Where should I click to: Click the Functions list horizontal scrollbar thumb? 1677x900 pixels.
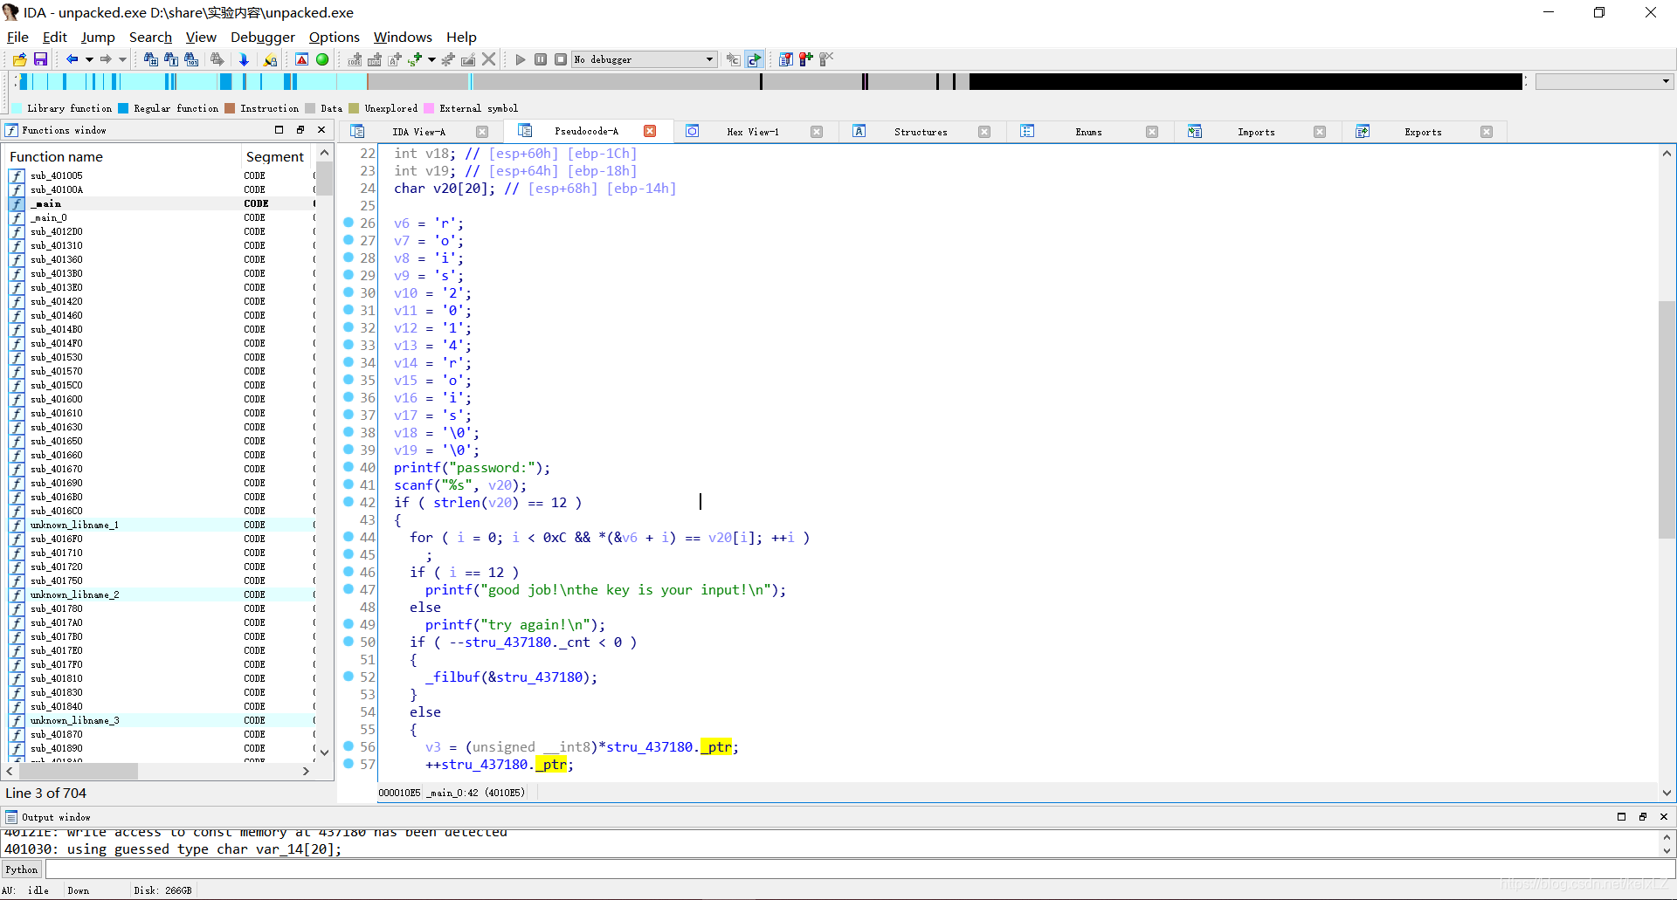[x=79, y=771]
